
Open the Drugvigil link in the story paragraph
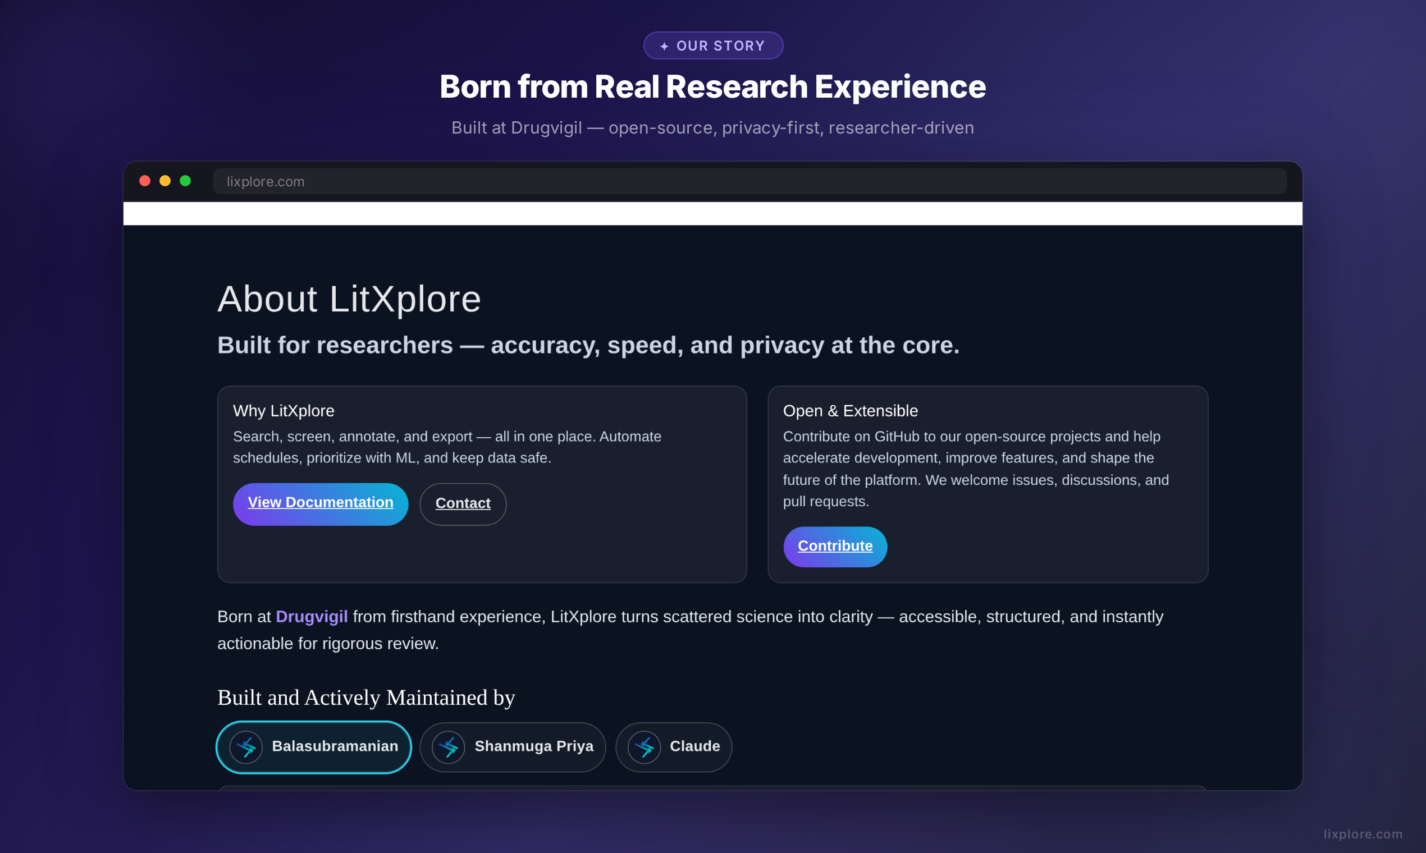311,616
